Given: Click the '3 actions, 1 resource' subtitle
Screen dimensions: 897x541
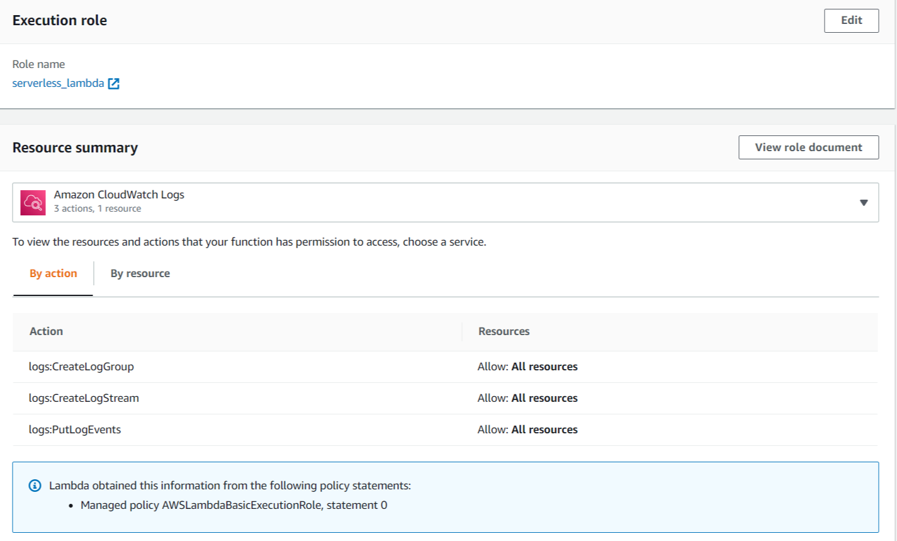Looking at the screenshot, I should 98,208.
